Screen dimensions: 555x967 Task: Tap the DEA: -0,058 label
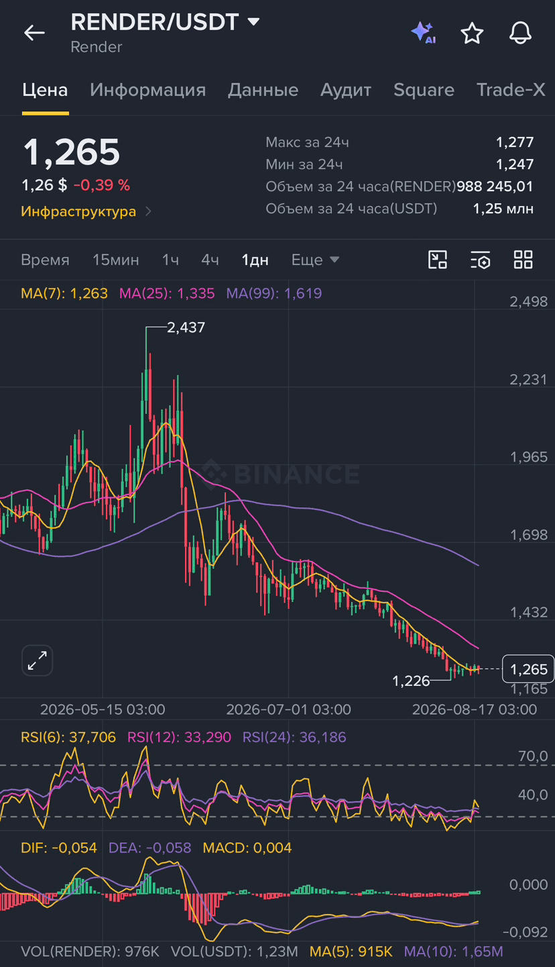pos(150,848)
